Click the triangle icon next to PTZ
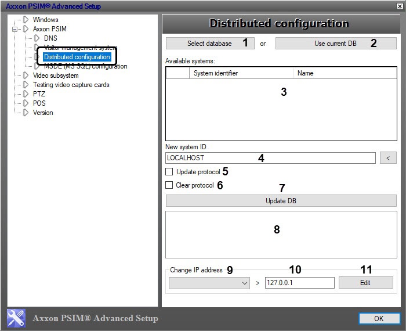 26,94
